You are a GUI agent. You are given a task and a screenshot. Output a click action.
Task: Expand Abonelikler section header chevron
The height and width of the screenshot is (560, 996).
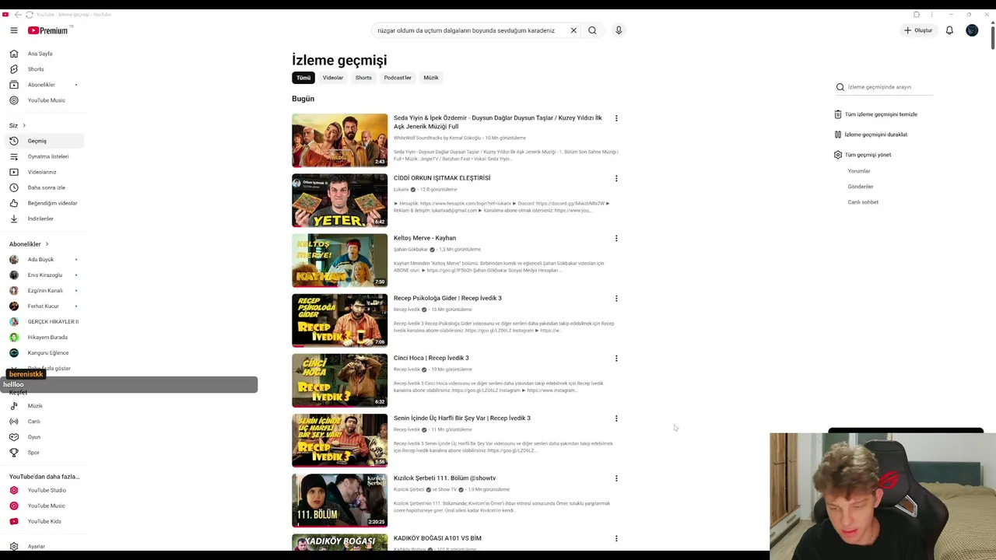pyautogui.click(x=47, y=244)
